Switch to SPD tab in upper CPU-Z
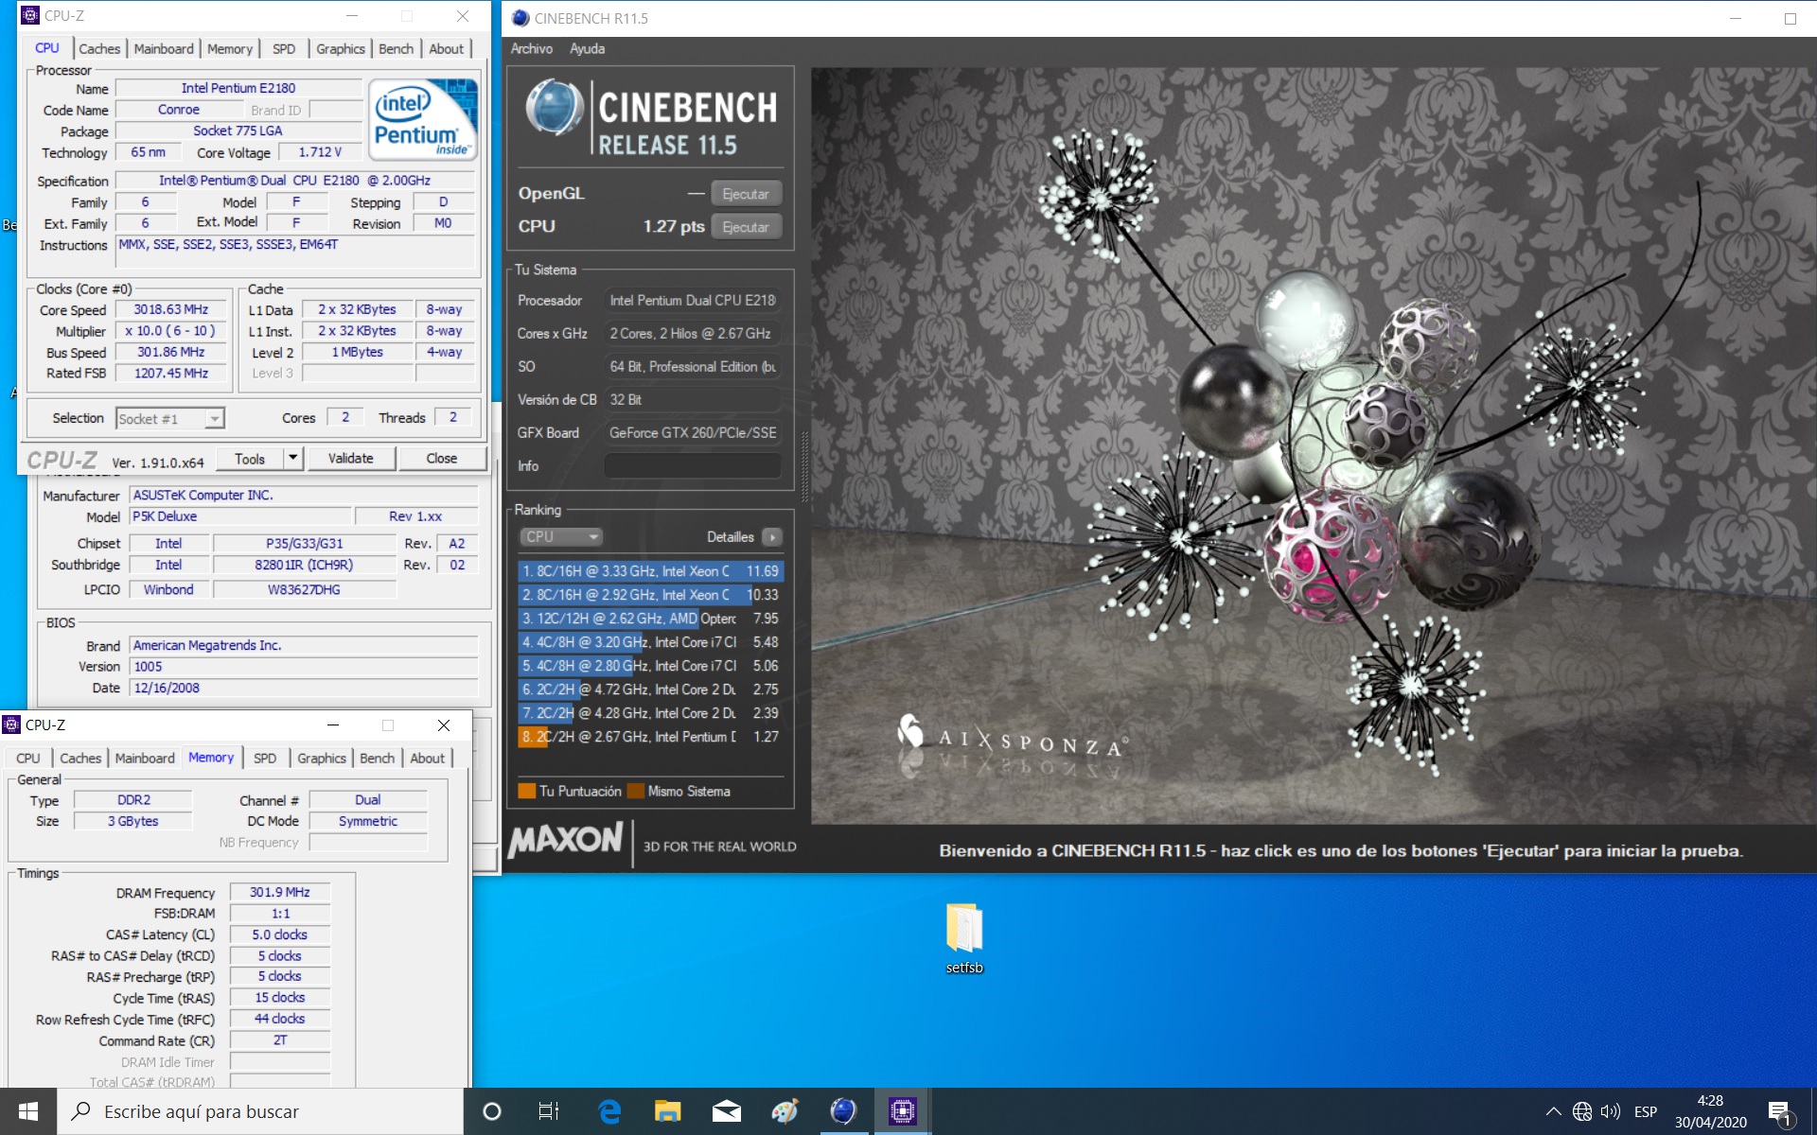1817x1135 pixels. pyautogui.click(x=284, y=48)
